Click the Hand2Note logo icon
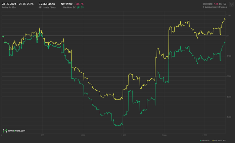235x143 pixels. click(5, 131)
